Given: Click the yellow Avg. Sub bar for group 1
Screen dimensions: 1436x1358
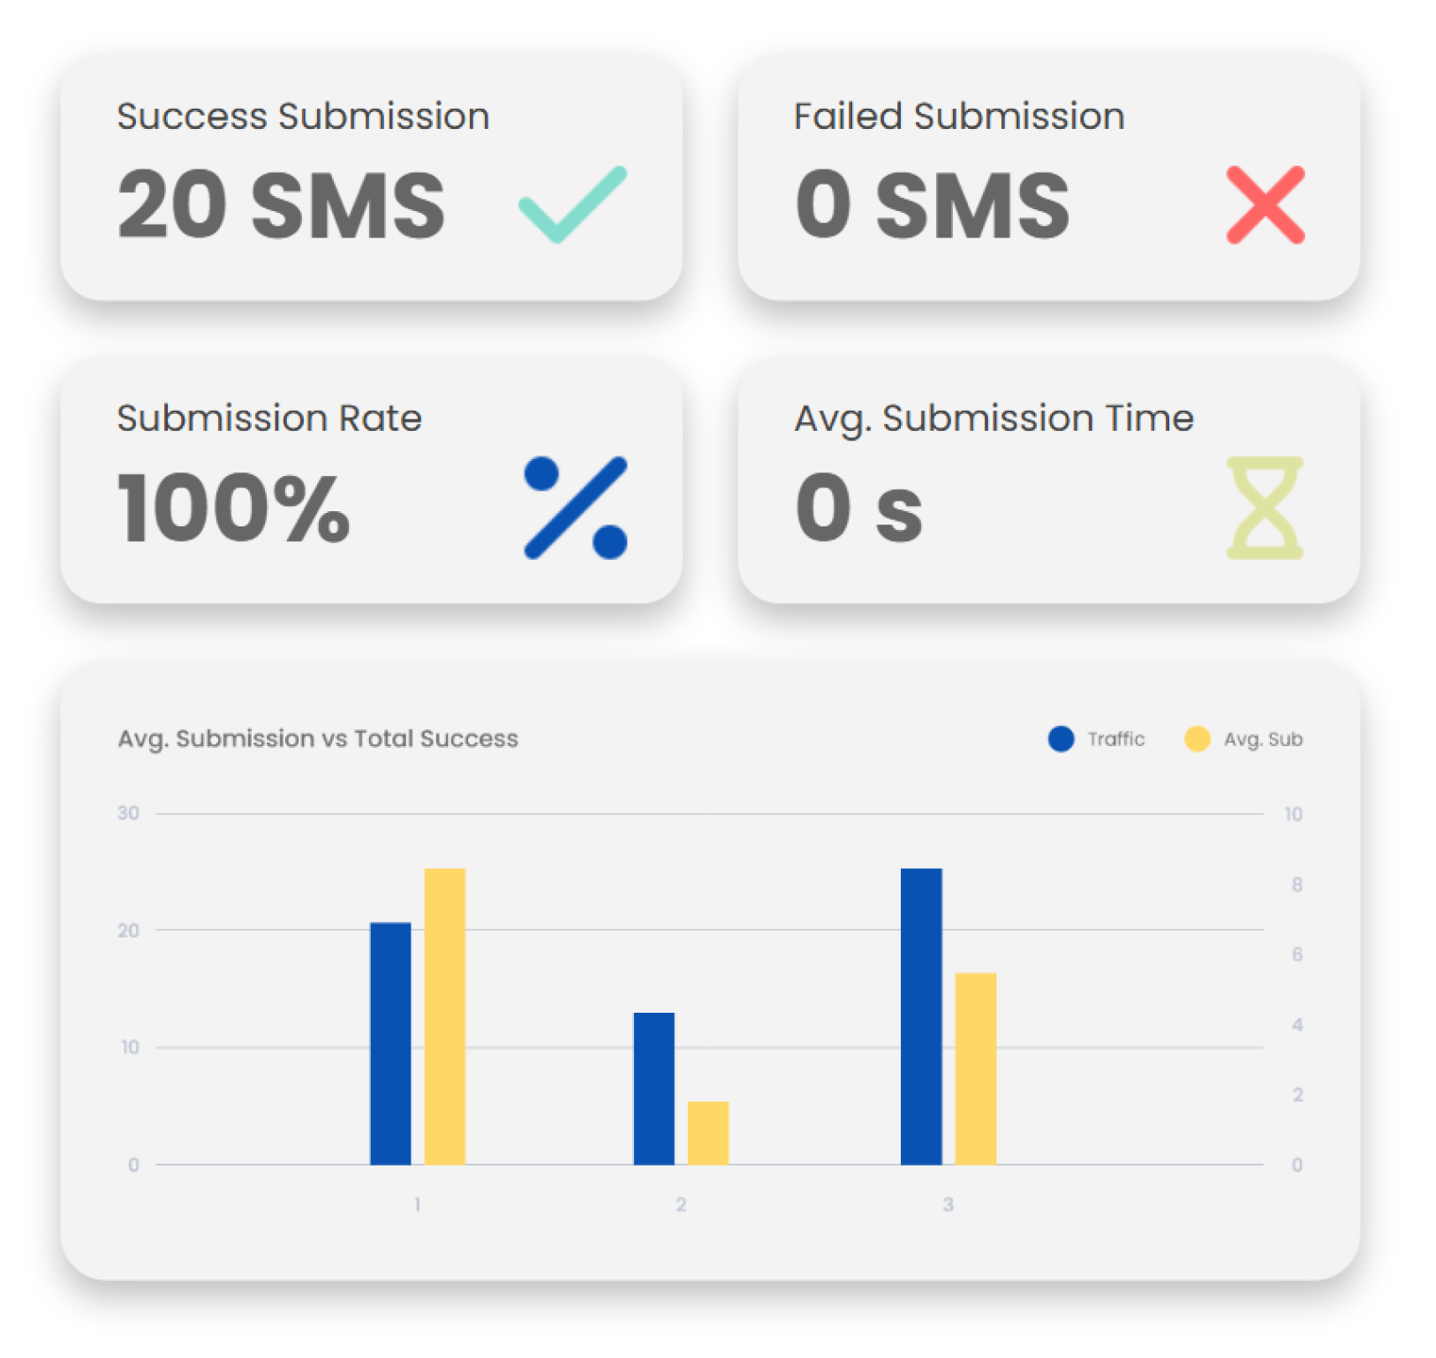Looking at the screenshot, I should tap(445, 1016).
